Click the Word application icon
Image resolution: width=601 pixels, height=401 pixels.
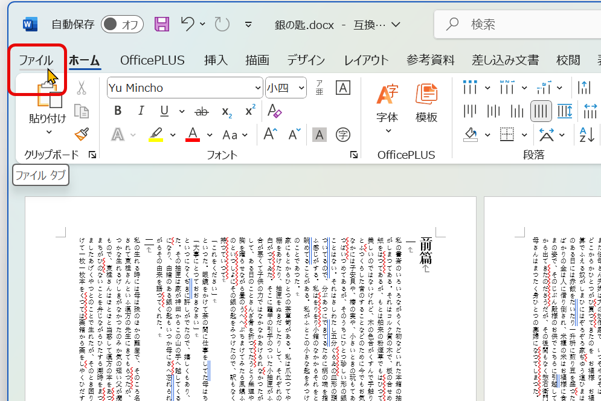click(30, 25)
